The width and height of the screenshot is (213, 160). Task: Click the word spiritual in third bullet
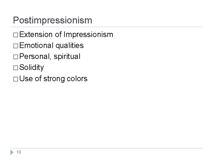point(67,57)
